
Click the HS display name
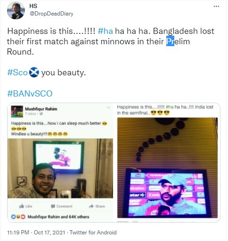tap(33, 6)
